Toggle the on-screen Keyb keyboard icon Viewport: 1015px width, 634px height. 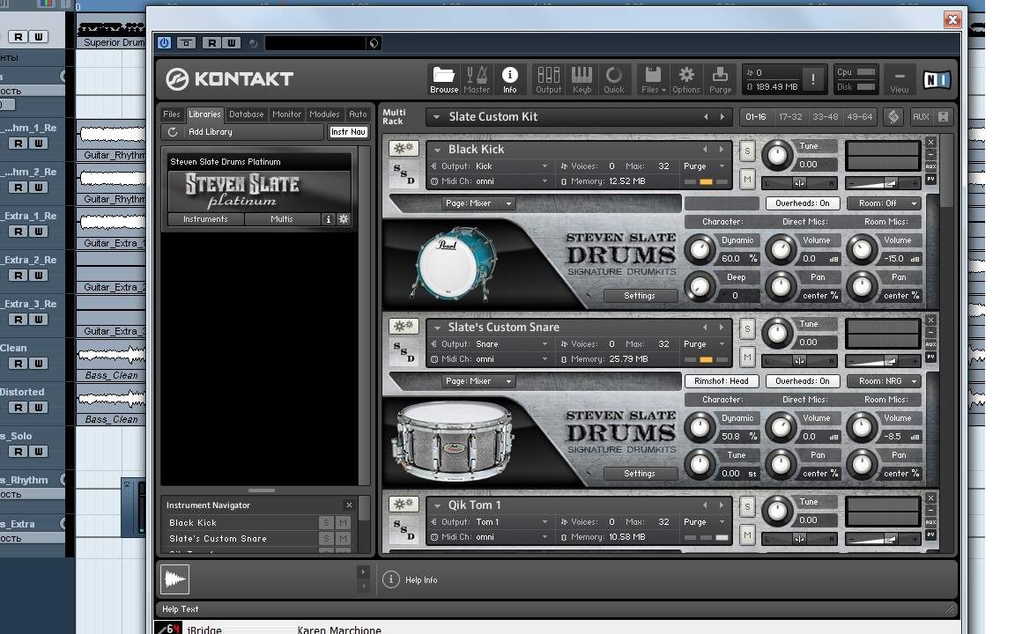pyautogui.click(x=582, y=78)
